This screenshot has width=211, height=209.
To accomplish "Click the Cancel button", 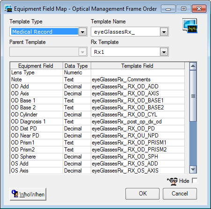I will pos(180,194).
